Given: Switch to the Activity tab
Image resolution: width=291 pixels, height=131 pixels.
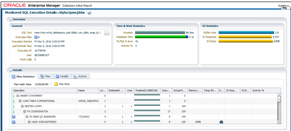Looking at the screenshot, I should coord(80,77).
